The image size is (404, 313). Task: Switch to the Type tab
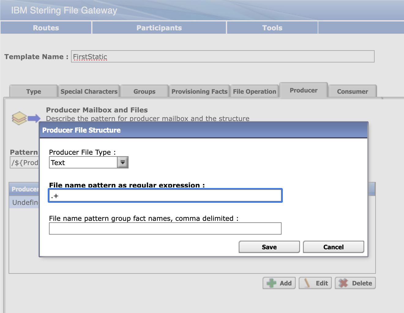pos(34,91)
